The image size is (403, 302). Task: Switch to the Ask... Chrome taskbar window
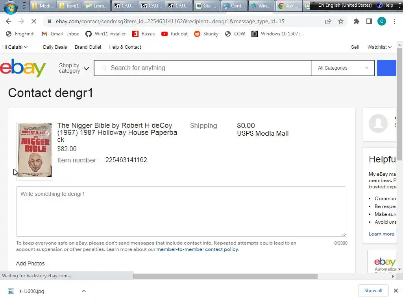click(x=289, y=6)
